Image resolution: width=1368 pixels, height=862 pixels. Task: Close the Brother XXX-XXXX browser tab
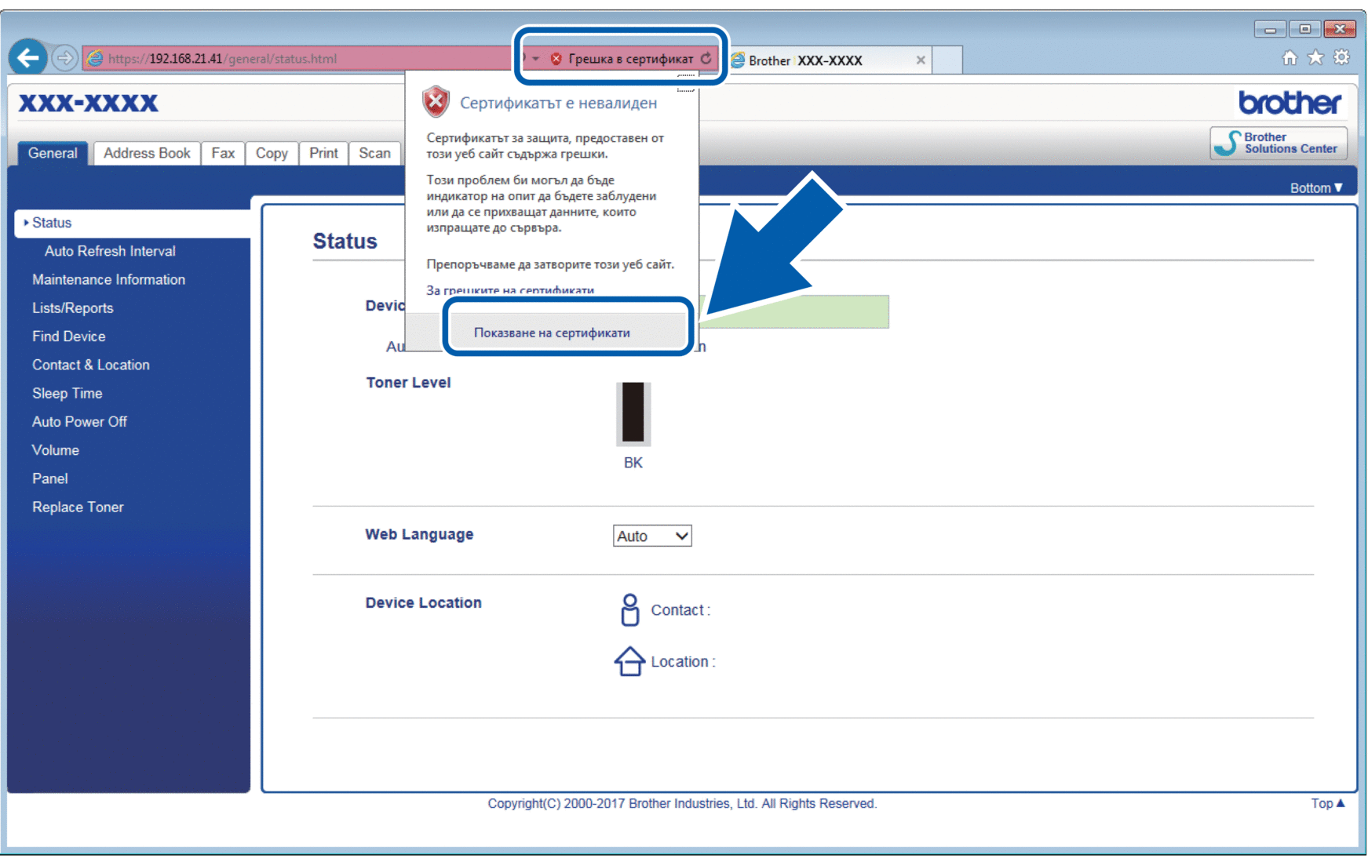click(921, 60)
